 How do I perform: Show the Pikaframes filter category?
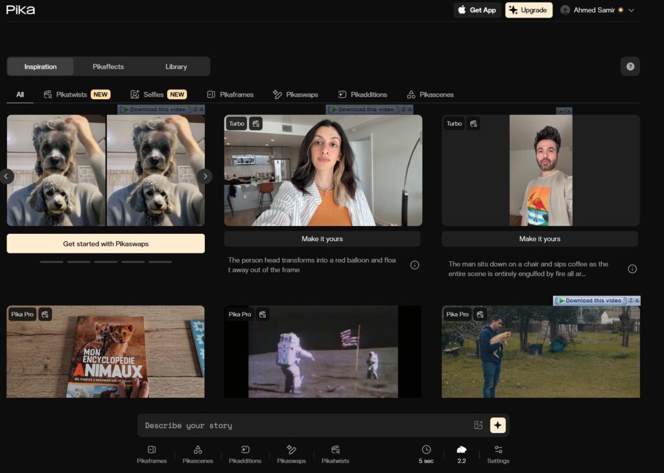(230, 95)
